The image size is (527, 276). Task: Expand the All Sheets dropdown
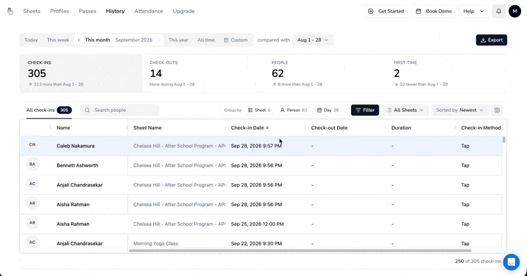coord(405,110)
